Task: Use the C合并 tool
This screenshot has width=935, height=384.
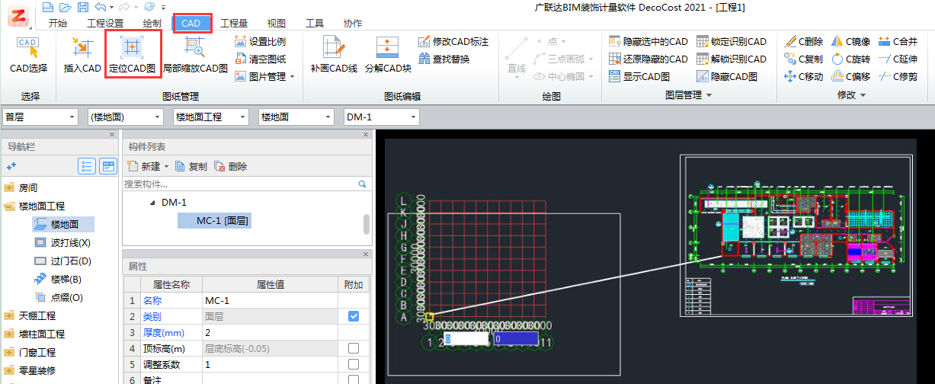Action: point(898,42)
